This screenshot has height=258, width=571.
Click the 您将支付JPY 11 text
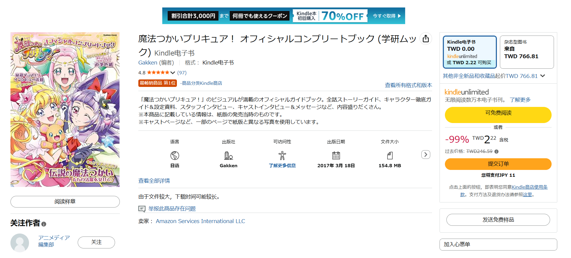pos(498,175)
